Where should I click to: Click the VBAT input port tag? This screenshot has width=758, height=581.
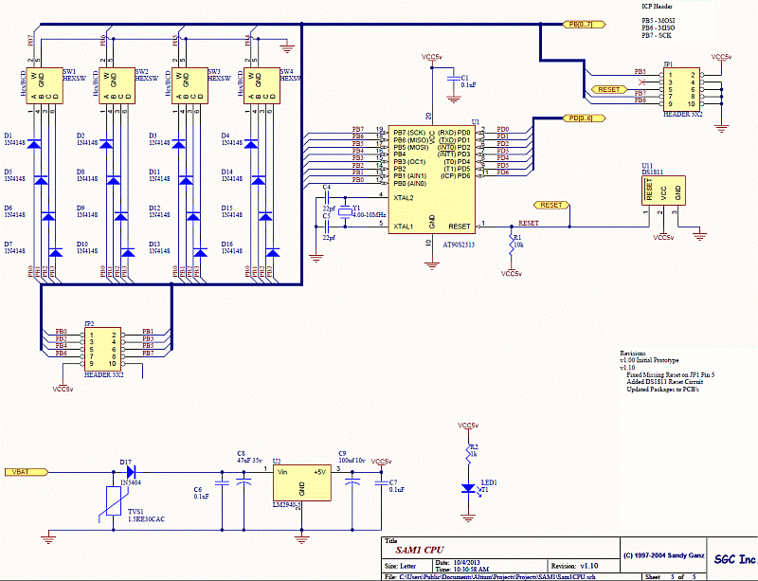23,471
